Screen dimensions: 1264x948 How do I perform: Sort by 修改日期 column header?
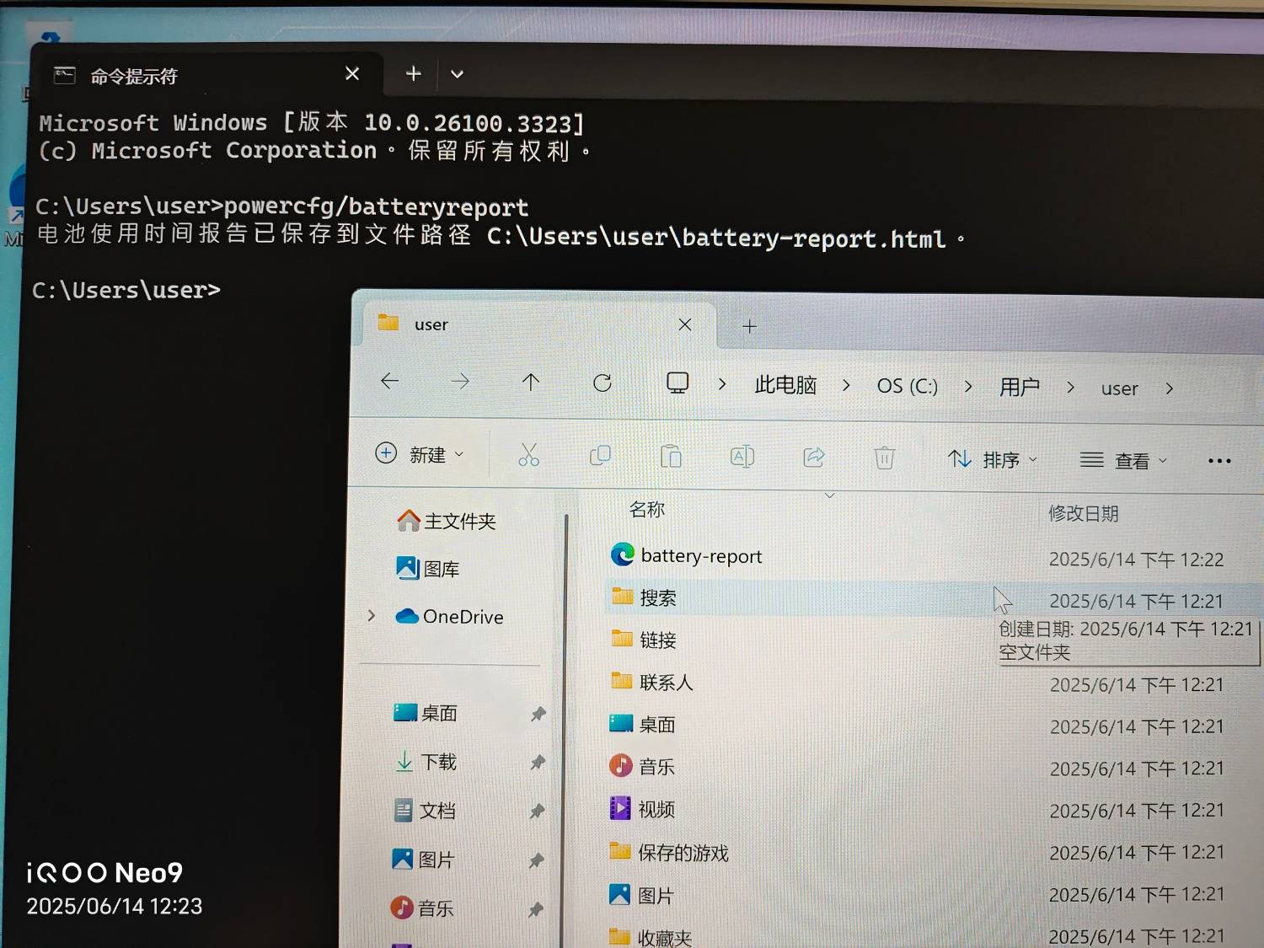pos(1084,513)
